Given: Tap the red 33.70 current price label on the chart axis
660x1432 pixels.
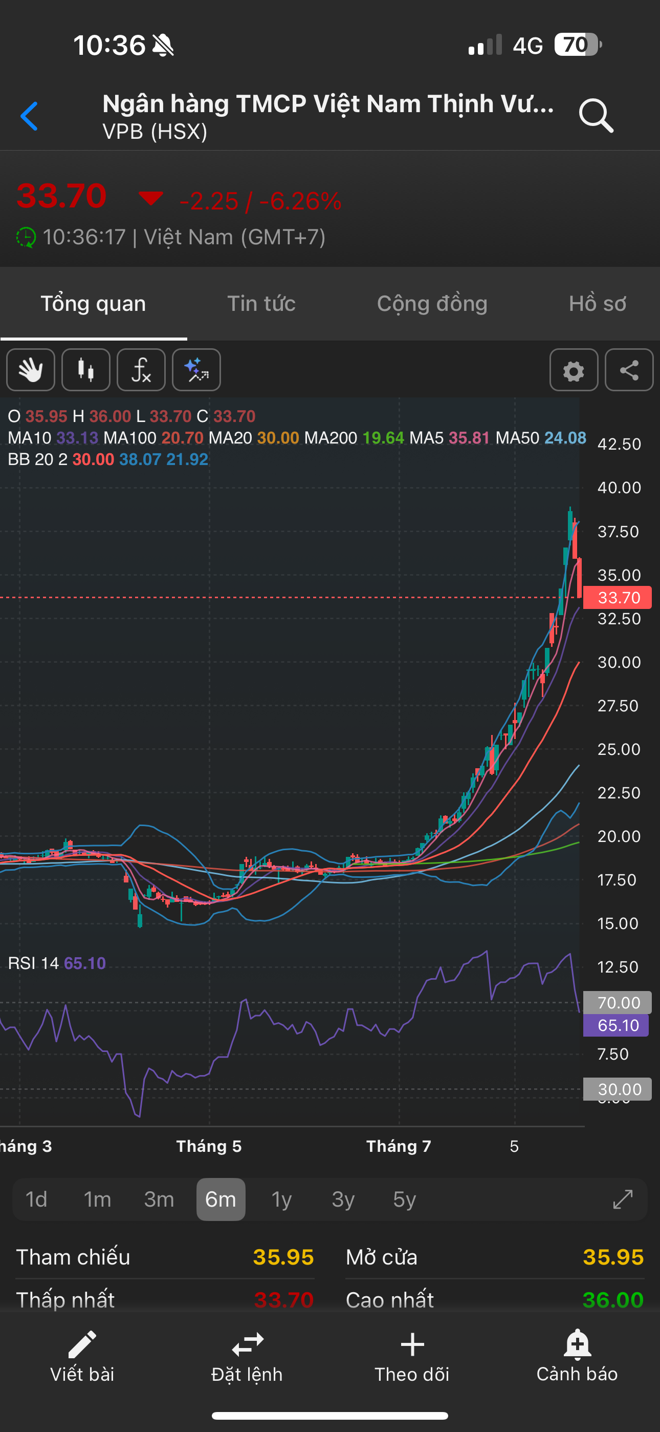Looking at the screenshot, I should 618,598.
